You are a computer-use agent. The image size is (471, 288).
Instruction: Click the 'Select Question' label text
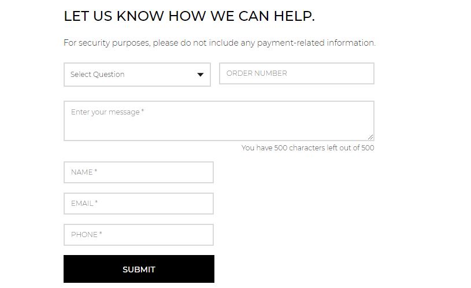coord(97,75)
